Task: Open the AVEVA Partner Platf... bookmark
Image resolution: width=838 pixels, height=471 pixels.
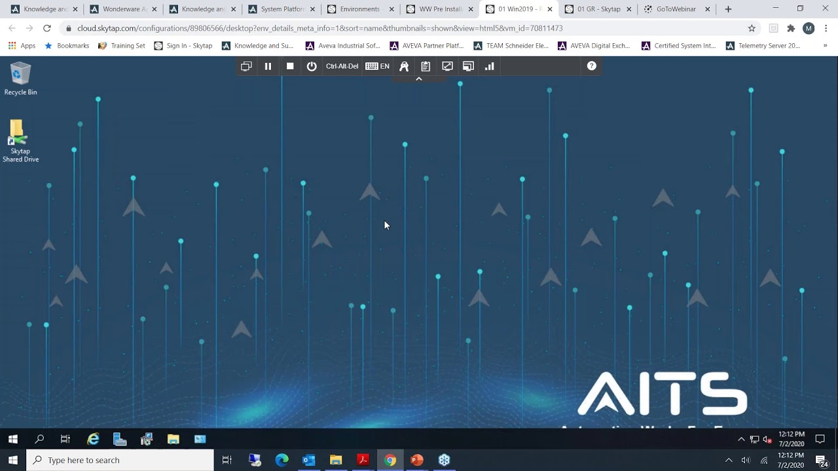Action: click(x=426, y=46)
